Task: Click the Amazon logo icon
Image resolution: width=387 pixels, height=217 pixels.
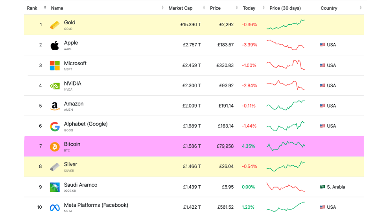Action: 55,106
